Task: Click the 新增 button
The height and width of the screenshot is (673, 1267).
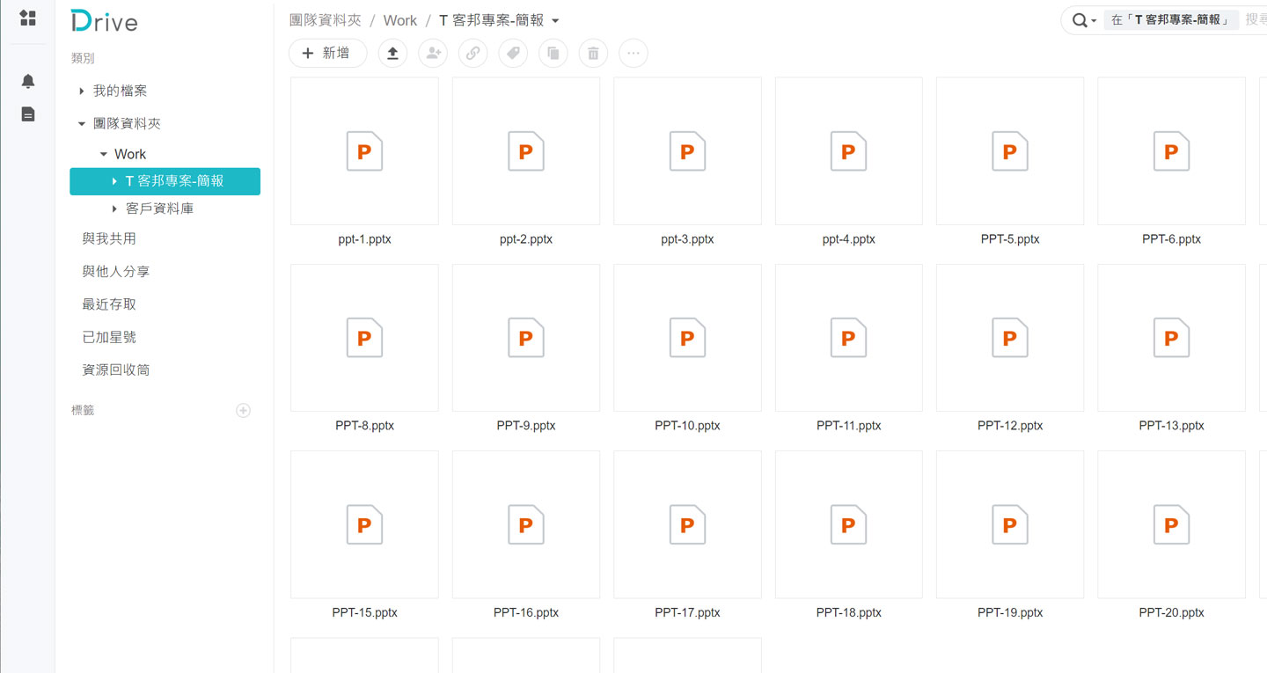Action: pyautogui.click(x=327, y=54)
